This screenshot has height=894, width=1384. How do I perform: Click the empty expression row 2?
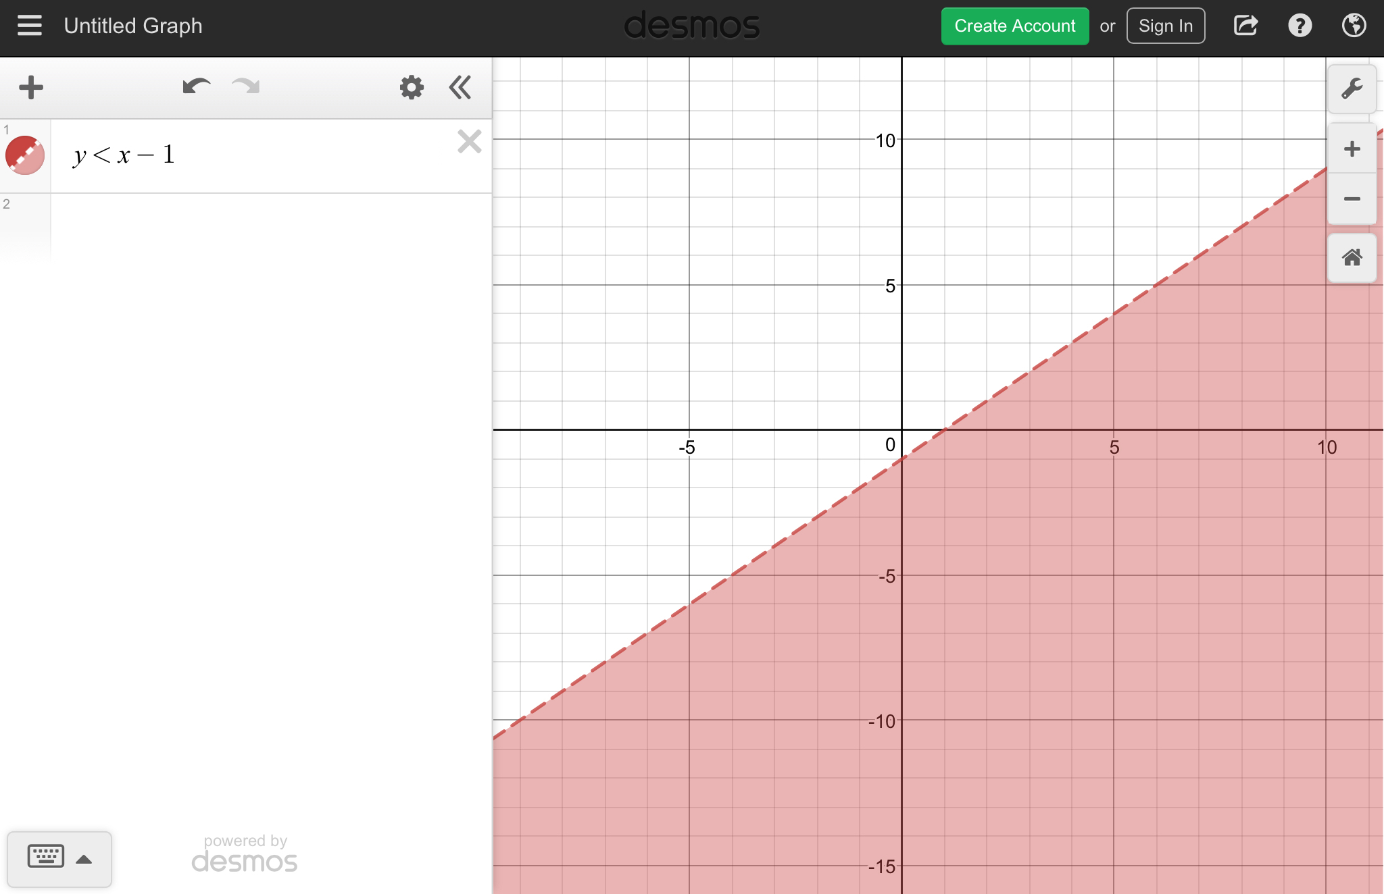click(270, 226)
